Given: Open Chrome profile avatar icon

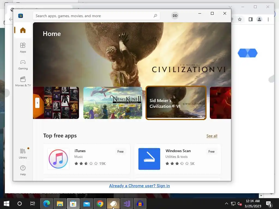Looking at the screenshot, I should 259,19.
